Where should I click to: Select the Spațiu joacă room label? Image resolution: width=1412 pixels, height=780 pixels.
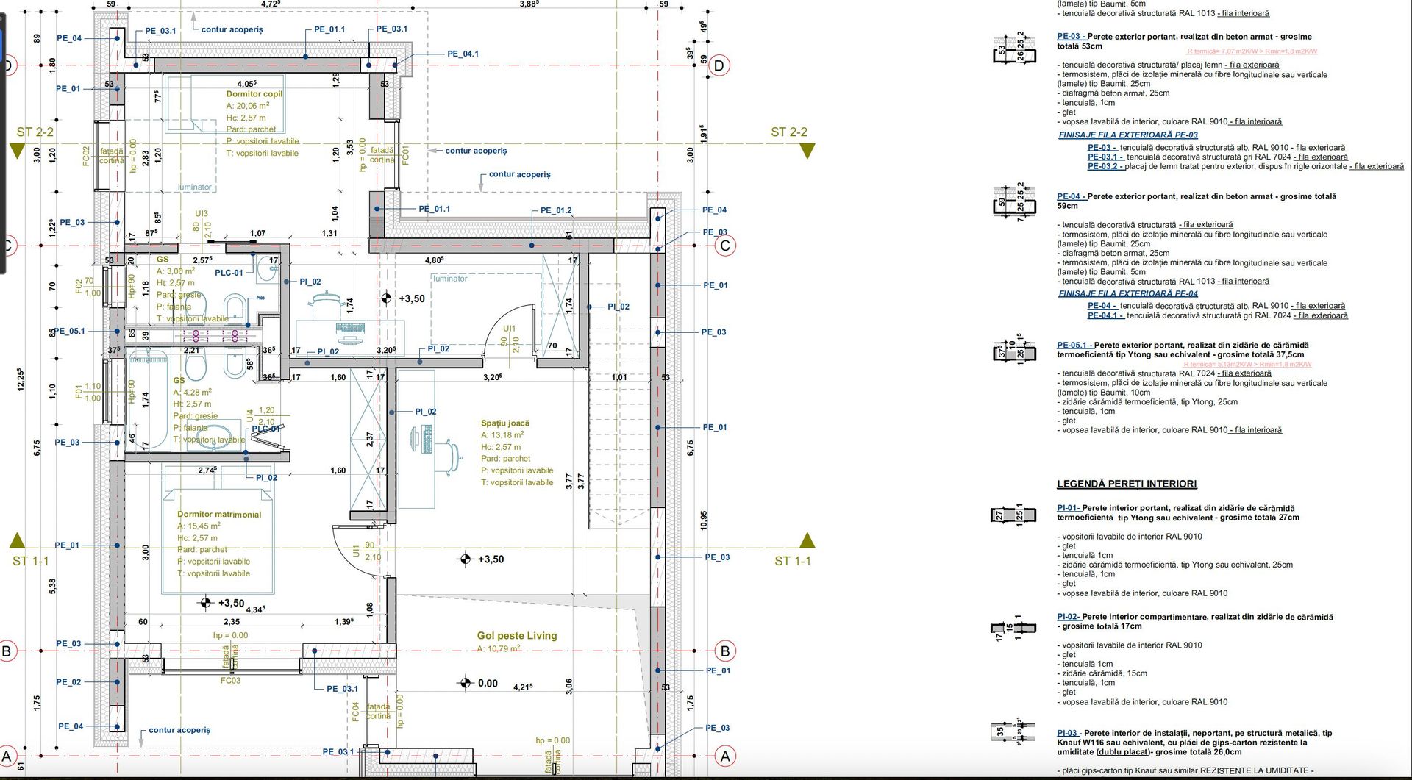504,423
